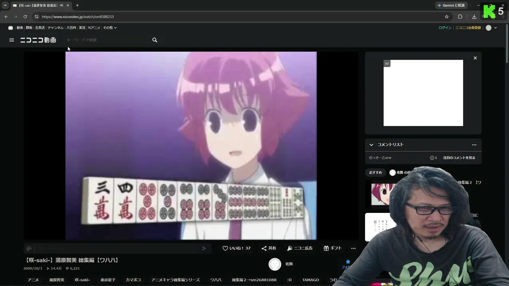View featured comments (注目のコメントを見る)

459,158
